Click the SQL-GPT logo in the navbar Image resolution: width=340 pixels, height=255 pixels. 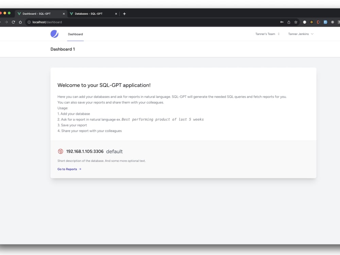tap(54, 34)
